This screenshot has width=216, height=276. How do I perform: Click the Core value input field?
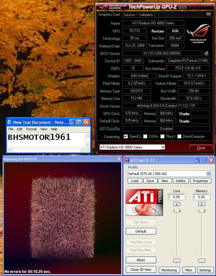coord(177,197)
